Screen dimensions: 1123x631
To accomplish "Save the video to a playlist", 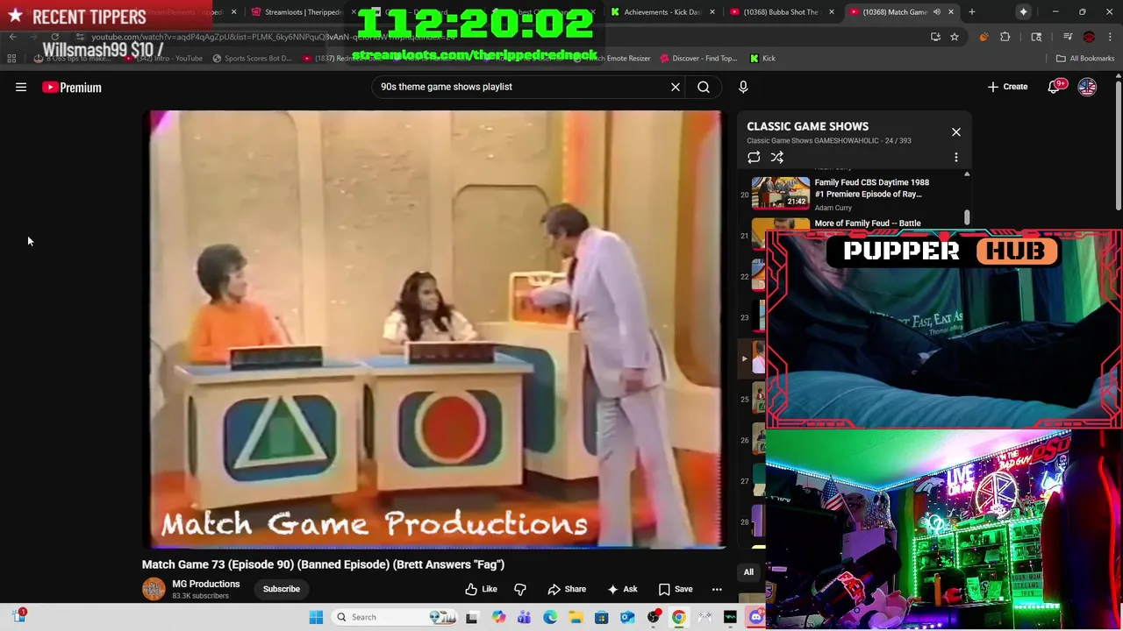I will 676,589.
